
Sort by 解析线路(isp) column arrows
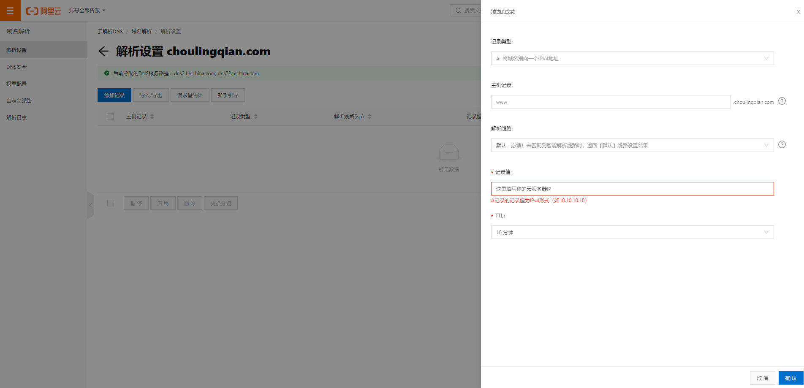click(x=369, y=117)
